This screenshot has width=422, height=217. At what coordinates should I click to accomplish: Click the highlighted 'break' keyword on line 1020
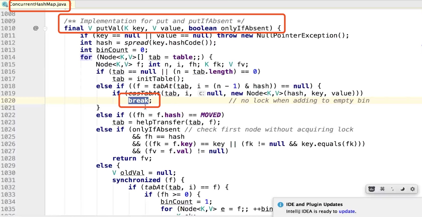click(x=138, y=101)
